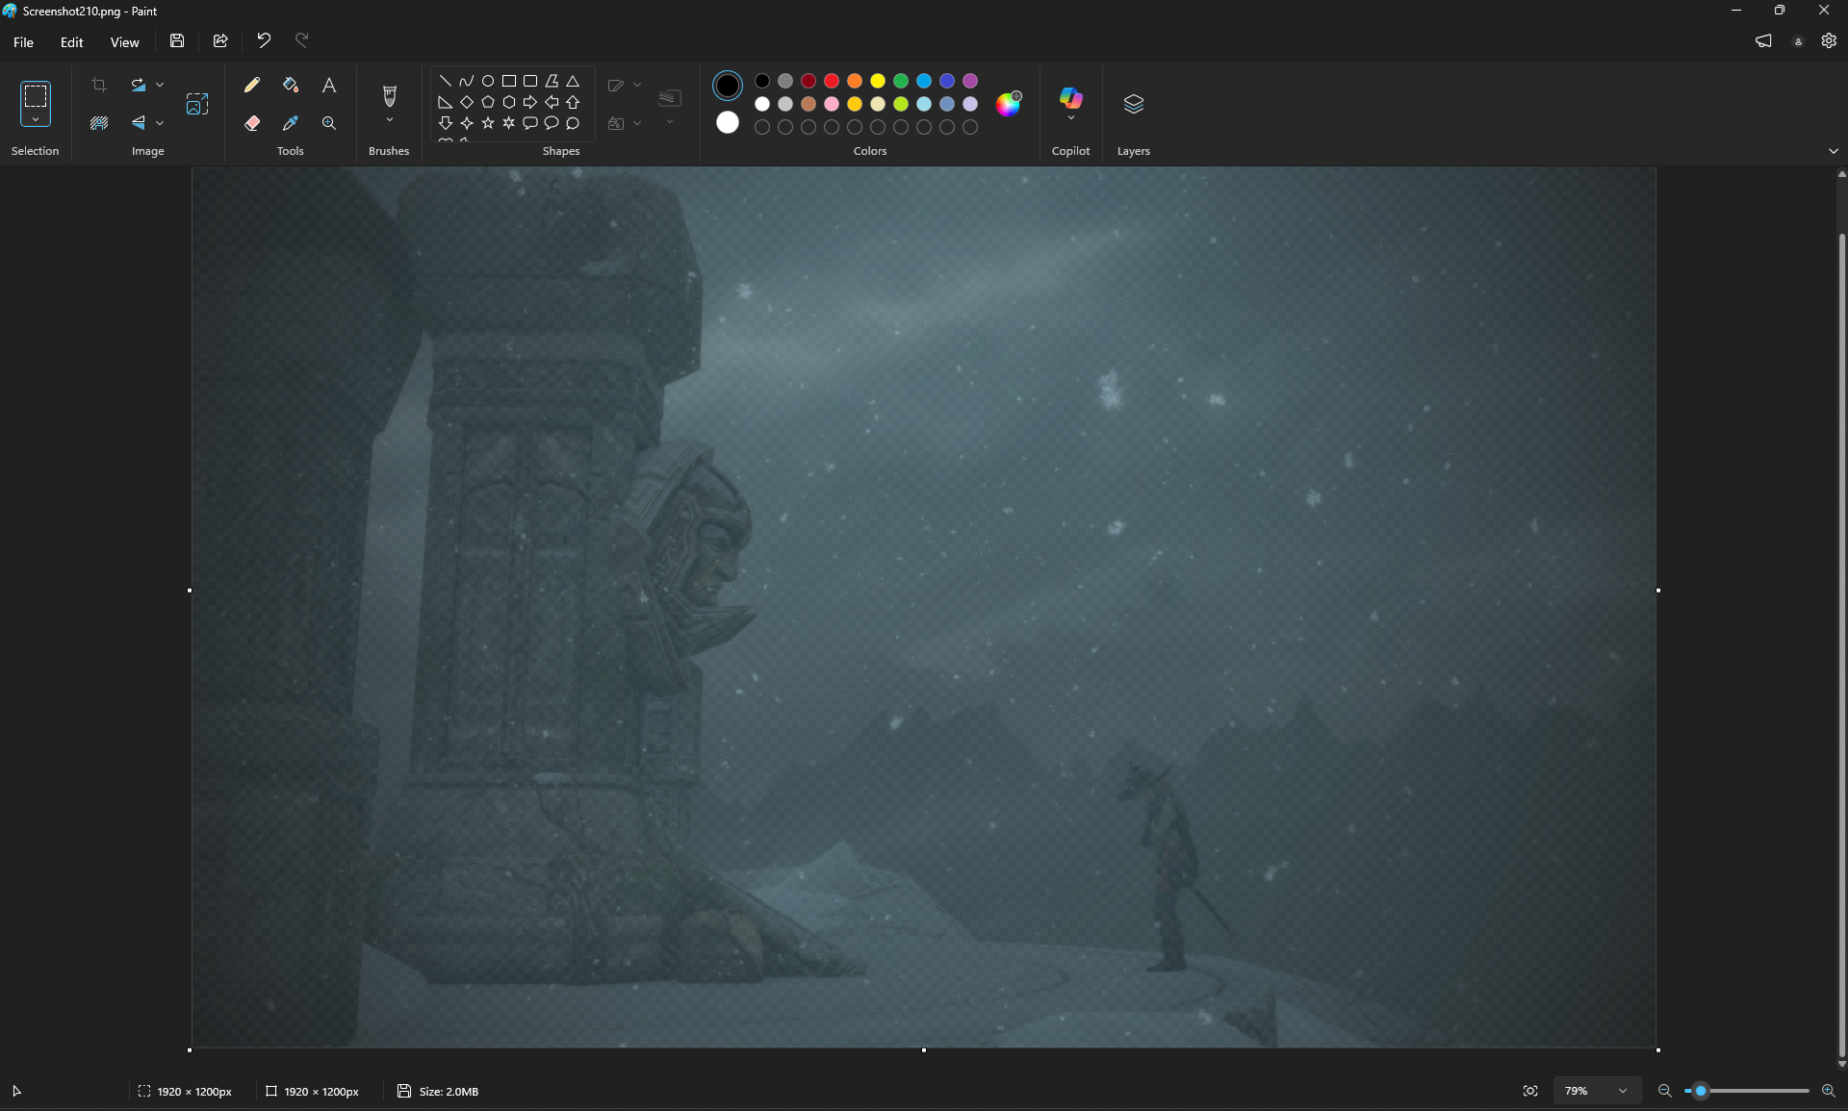Image resolution: width=1848 pixels, height=1111 pixels.
Task: Open the Rotate options dropdown arrow
Action: pos(160,85)
